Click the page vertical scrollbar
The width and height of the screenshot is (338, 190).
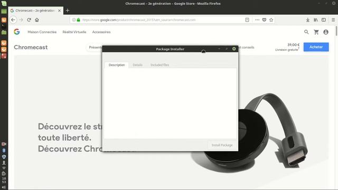tap(336, 31)
